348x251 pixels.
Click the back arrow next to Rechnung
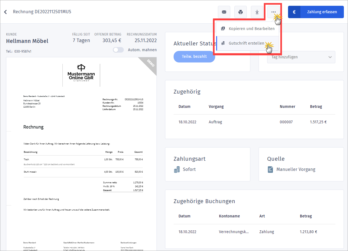point(6,12)
